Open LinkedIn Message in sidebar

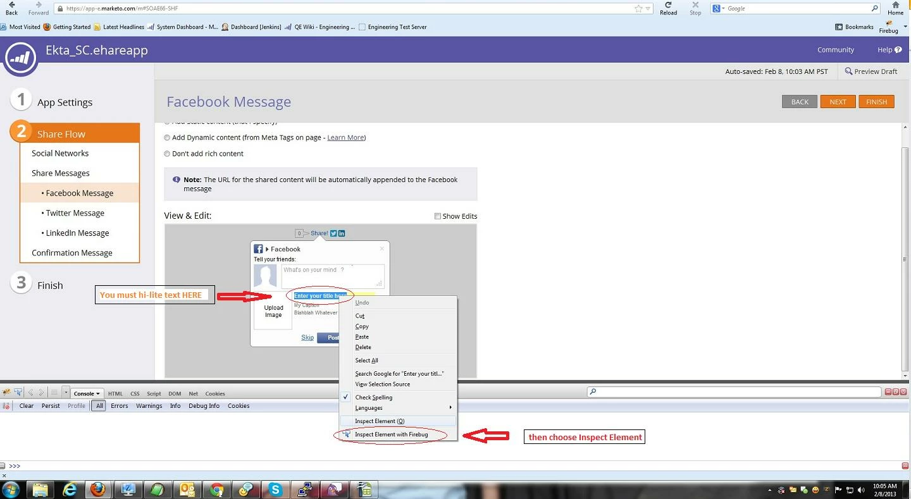click(x=77, y=233)
